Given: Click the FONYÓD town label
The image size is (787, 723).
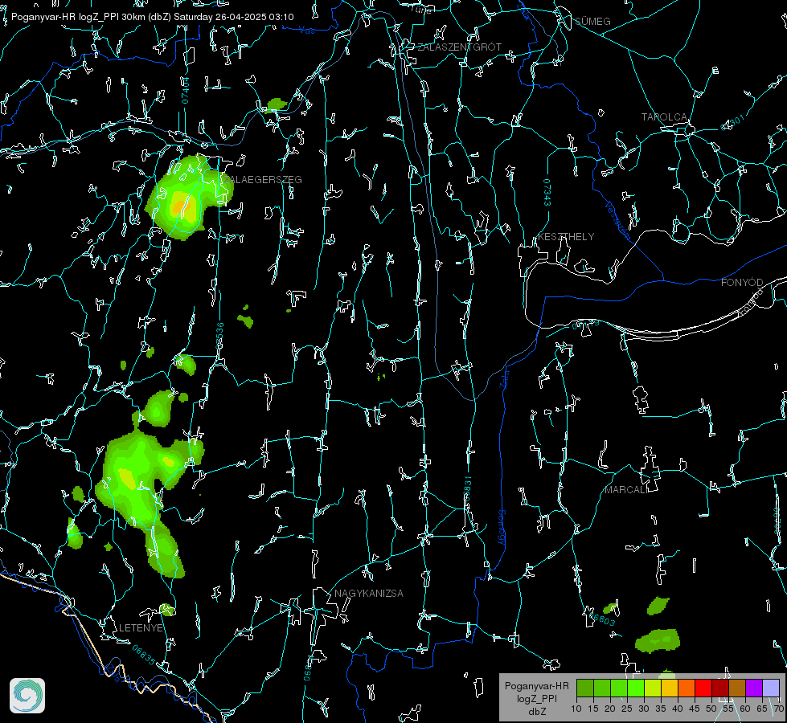Looking at the screenshot, I should tap(742, 283).
